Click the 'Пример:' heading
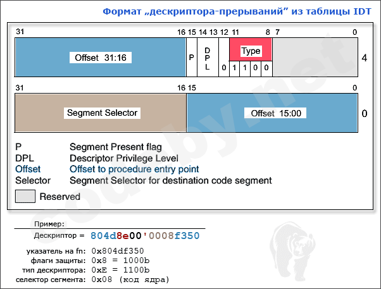The height and width of the screenshot is (289, 381). tap(49, 224)
